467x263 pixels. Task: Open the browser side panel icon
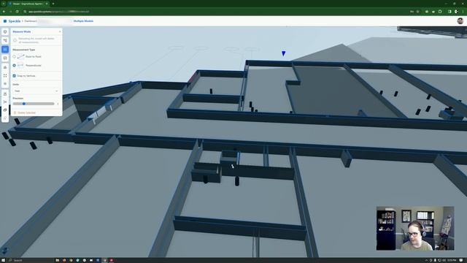[x=449, y=12]
